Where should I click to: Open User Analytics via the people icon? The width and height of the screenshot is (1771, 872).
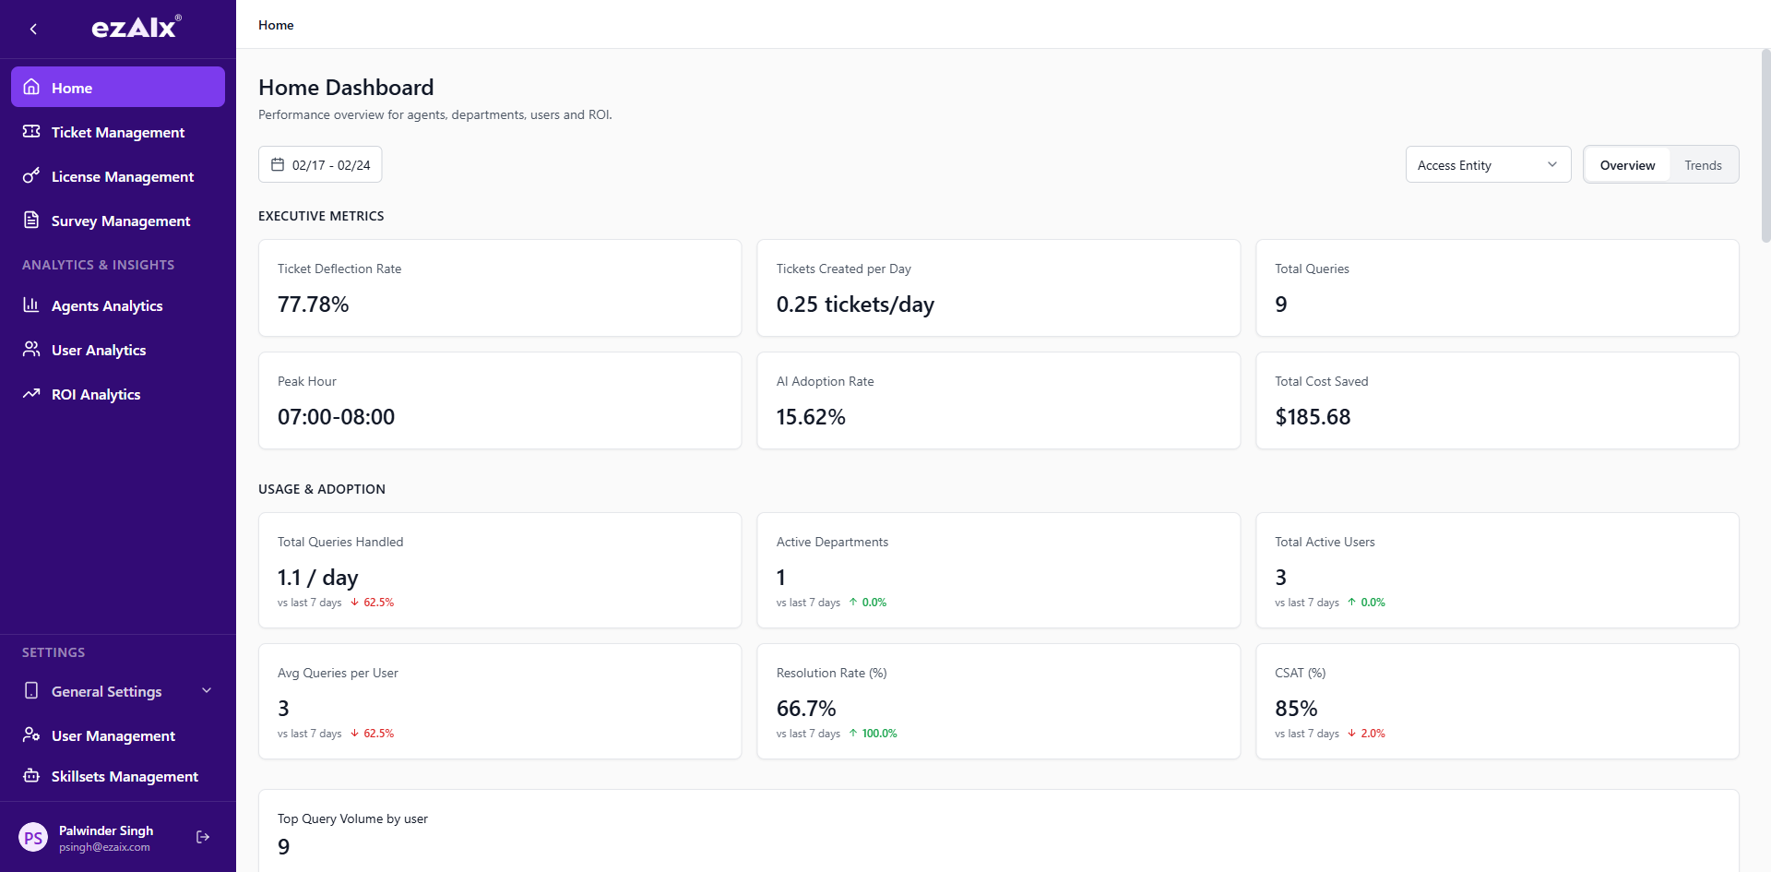coord(32,350)
